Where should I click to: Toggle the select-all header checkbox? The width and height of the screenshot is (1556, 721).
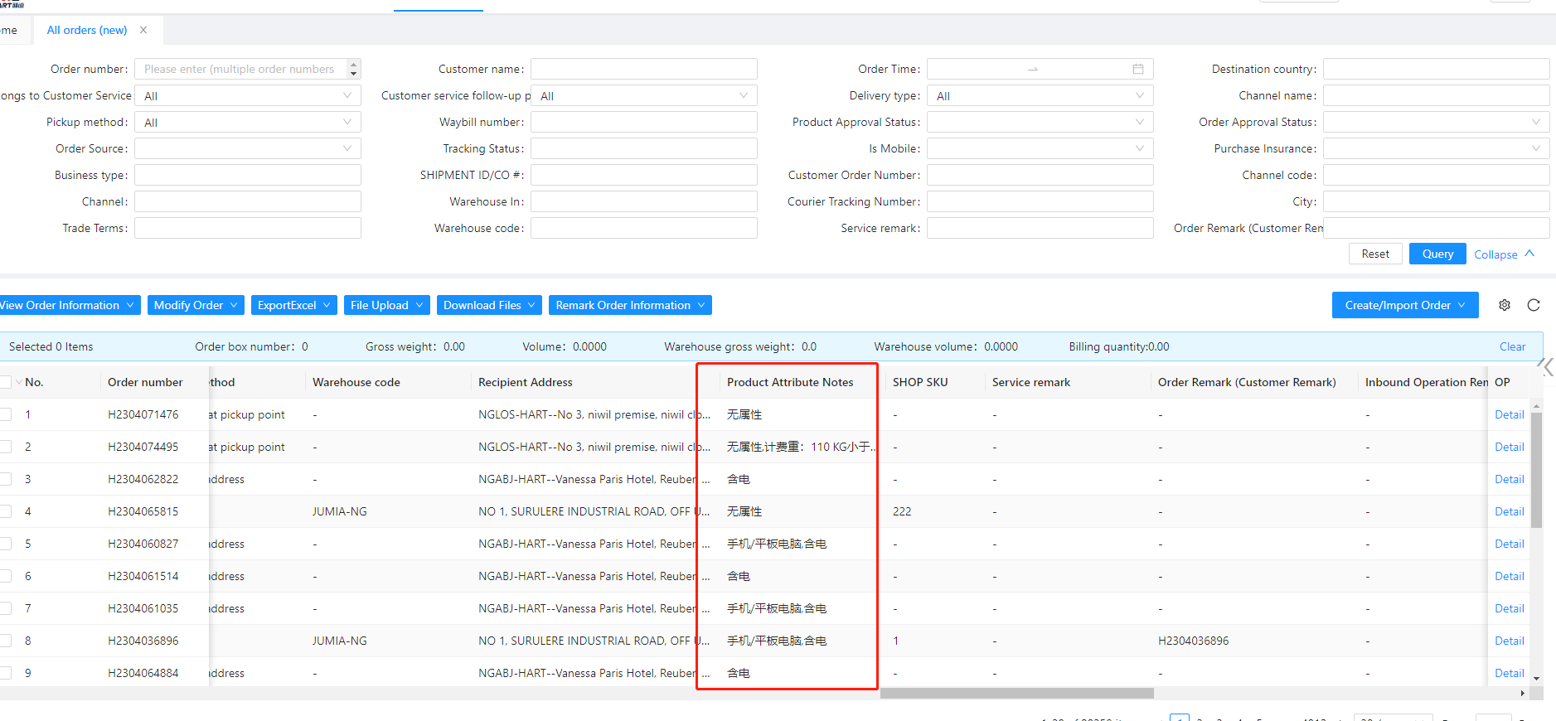click(6, 382)
